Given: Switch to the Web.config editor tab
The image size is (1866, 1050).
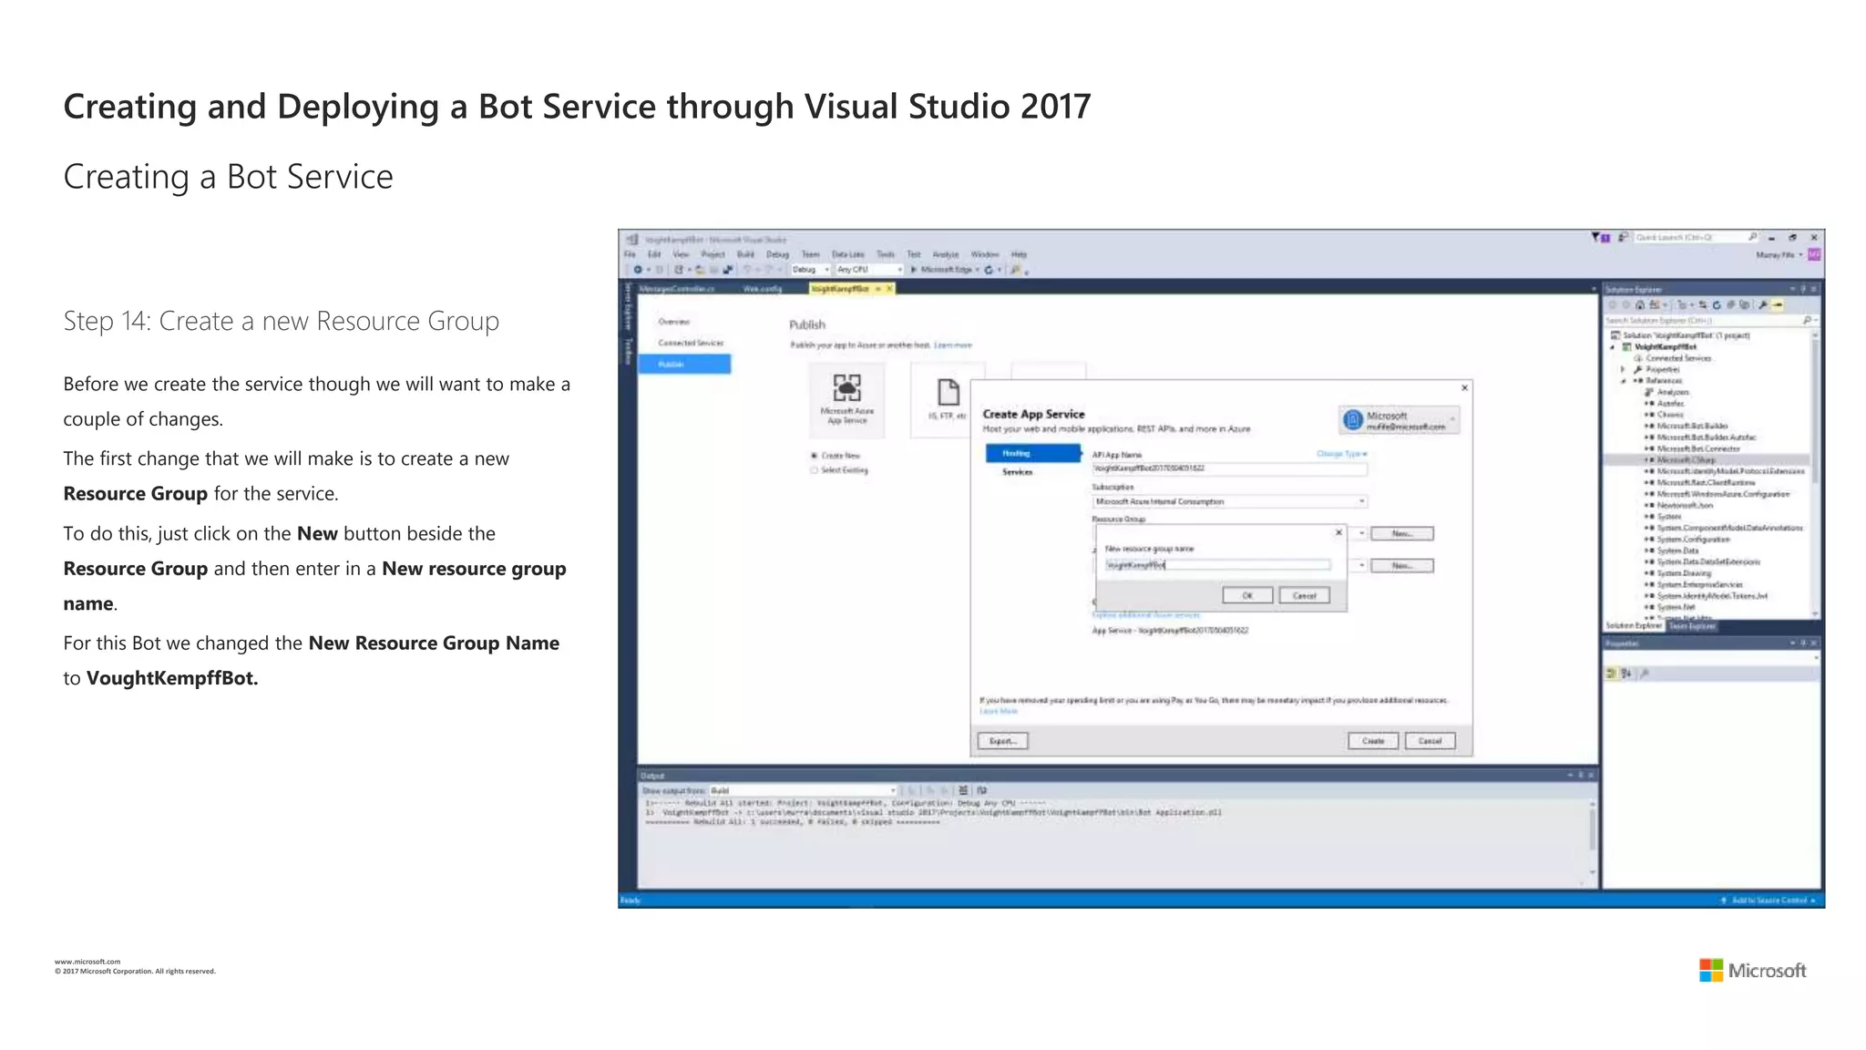Looking at the screenshot, I should tap(763, 289).
